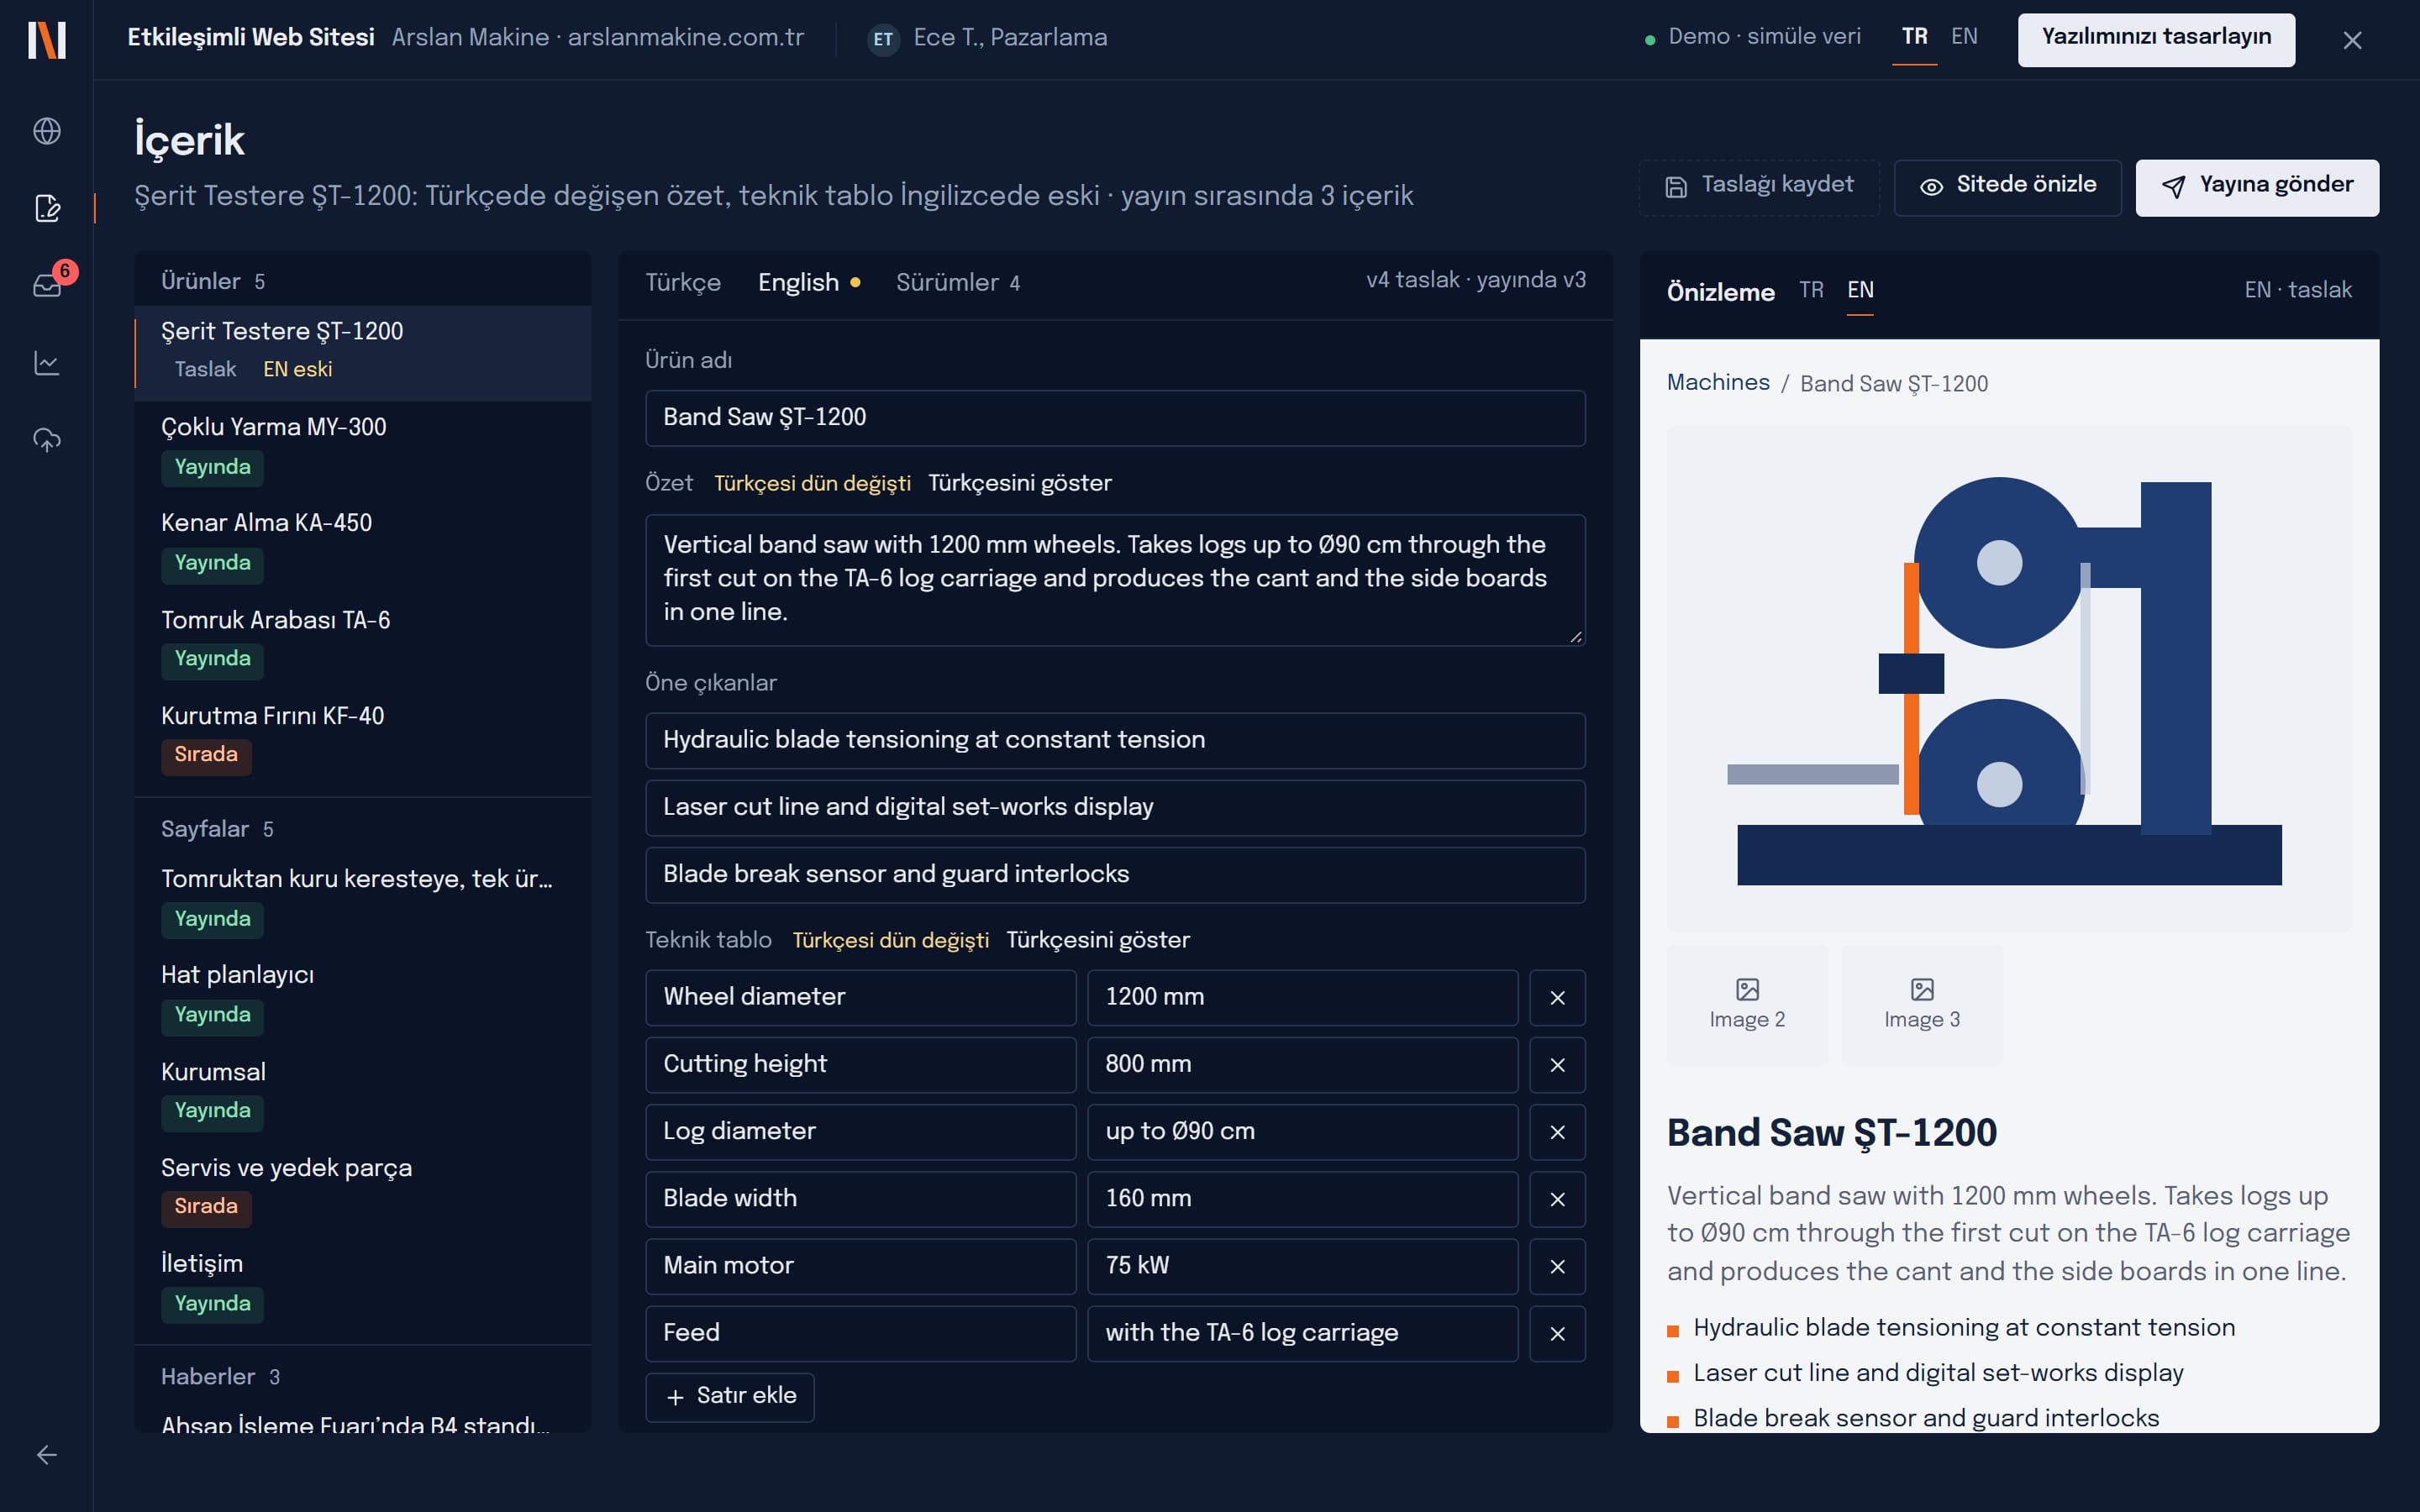Click the cloud upload sidebar icon
2420x1512 pixels.
point(47,439)
